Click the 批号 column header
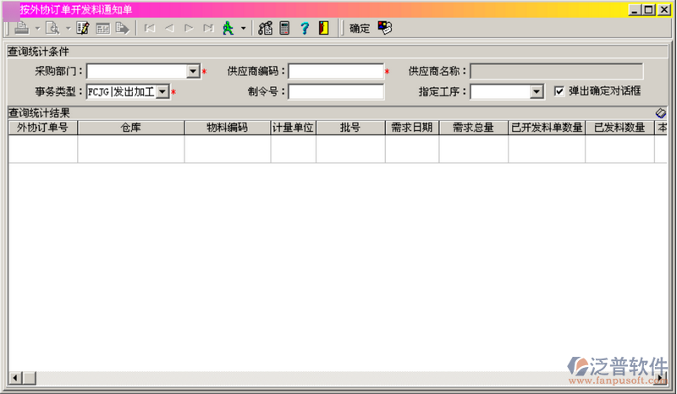The image size is (677, 394). pyautogui.click(x=350, y=128)
